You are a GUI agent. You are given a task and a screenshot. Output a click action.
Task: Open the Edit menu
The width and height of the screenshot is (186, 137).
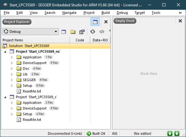point(20,13)
